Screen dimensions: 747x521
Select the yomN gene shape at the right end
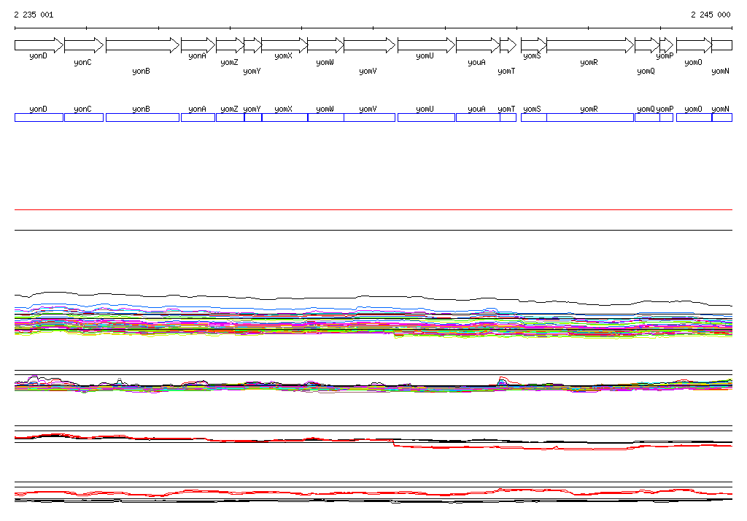point(721,45)
